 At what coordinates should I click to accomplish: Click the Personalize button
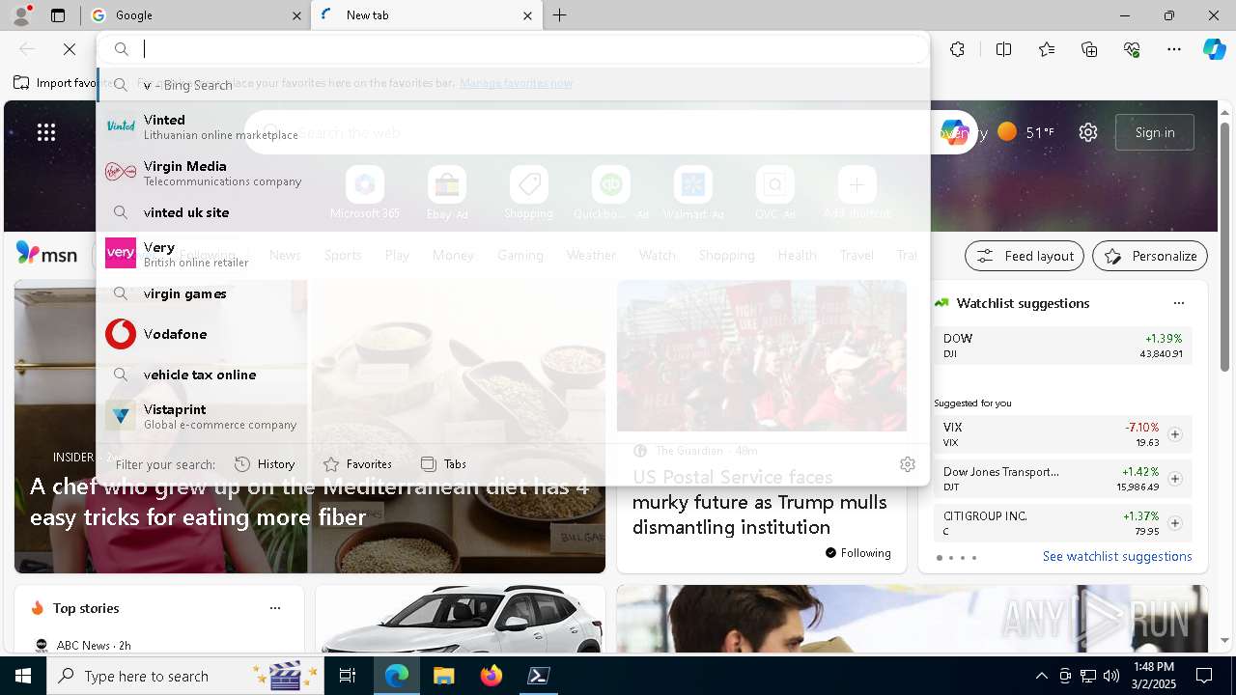pos(1150,256)
